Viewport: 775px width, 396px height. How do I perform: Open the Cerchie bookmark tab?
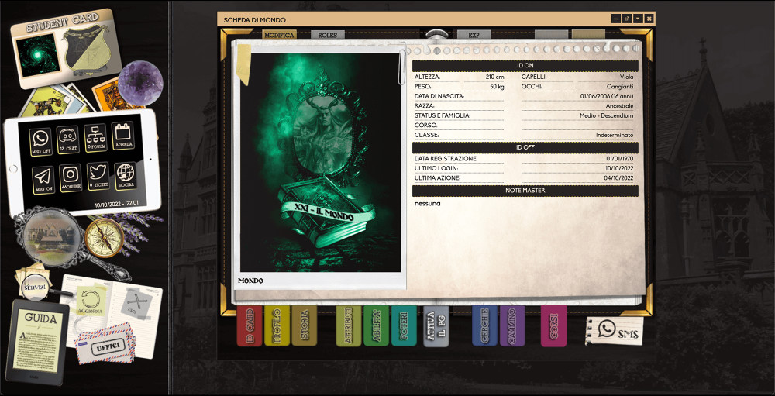[484, 325]
